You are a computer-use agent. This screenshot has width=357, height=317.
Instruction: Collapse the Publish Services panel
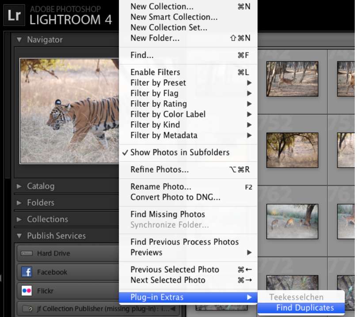pyautogui.click(x=19, y=236)
